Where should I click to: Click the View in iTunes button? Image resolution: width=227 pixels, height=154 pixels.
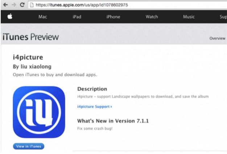coord(29,146)
